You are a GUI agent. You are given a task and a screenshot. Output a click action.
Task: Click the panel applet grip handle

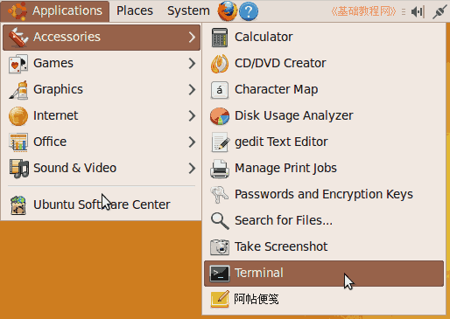[x=404, y=11]
